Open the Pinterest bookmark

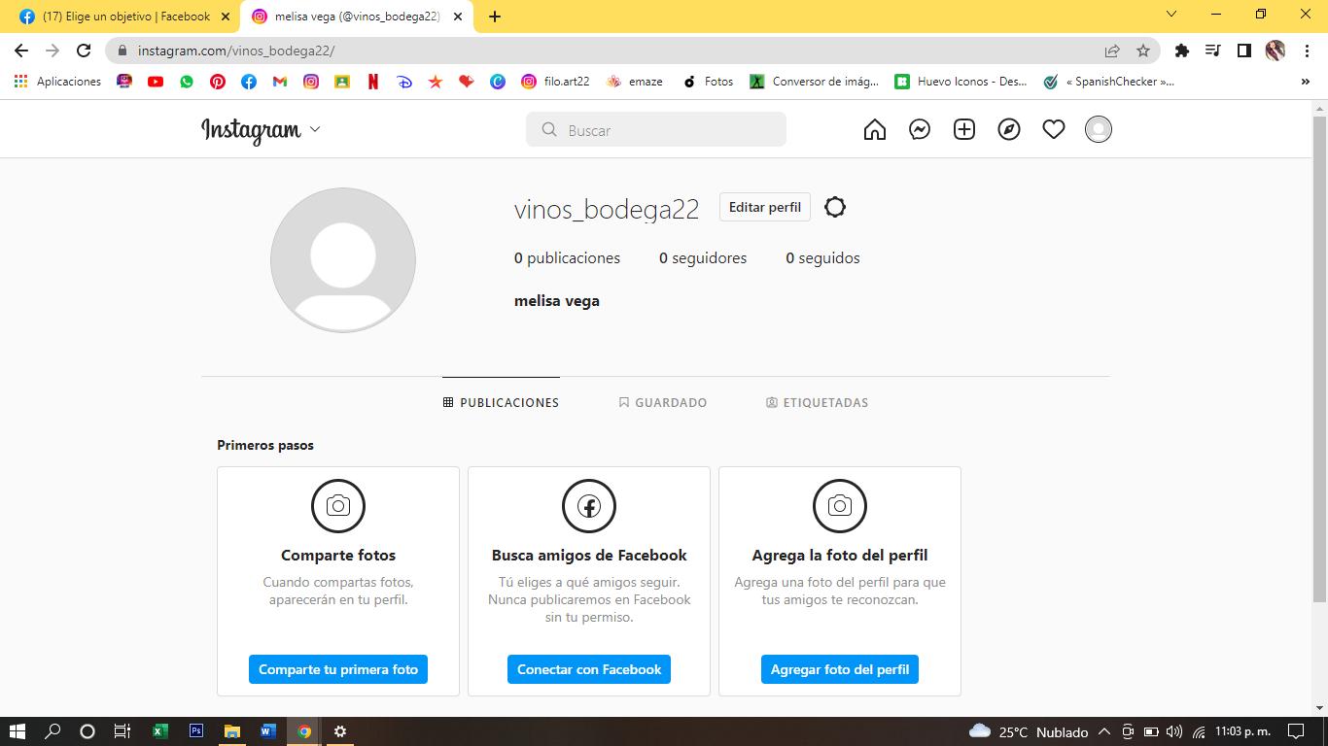[218, 82]
